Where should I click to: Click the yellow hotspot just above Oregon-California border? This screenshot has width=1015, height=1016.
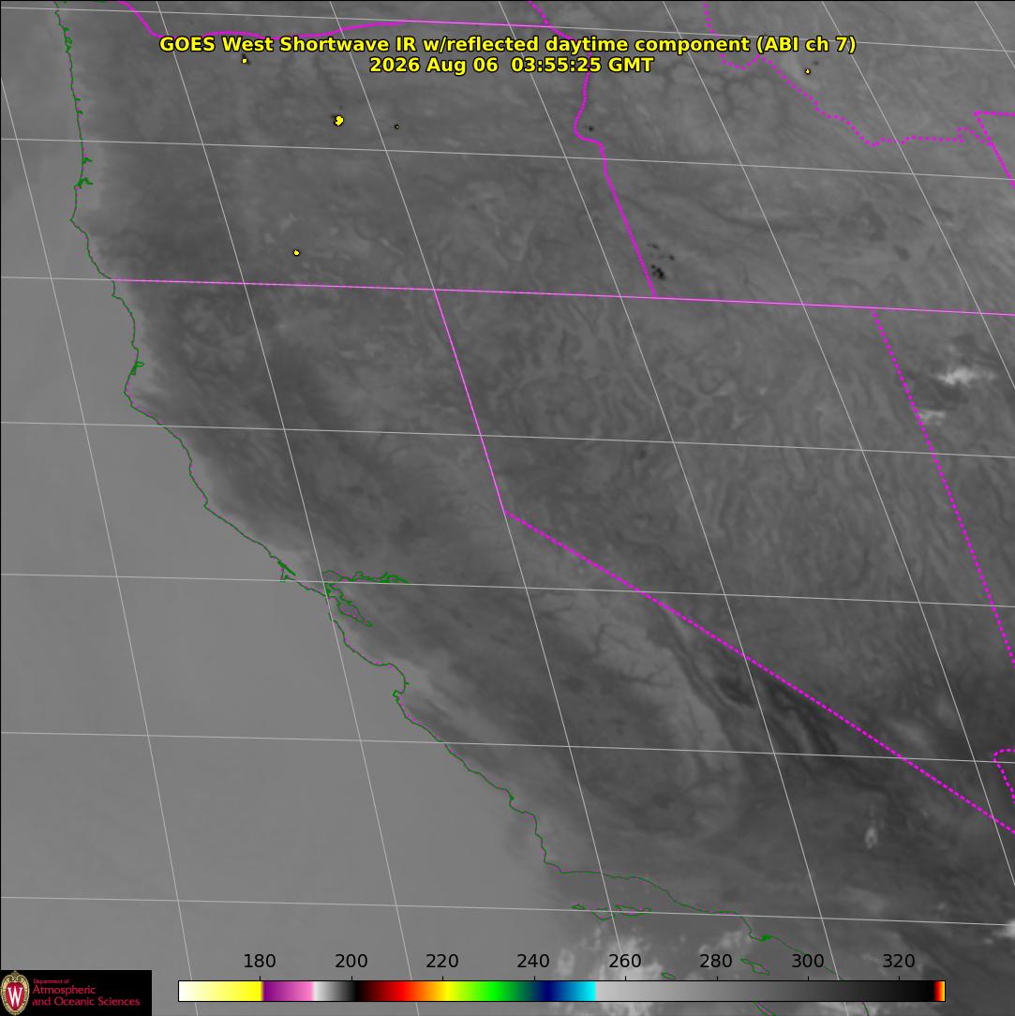[297, 253]
